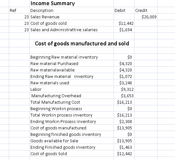This screenshot has height=160, width=175.
Task: Select the 'Debit' column header cell
Action: pyautogui.click(x=124, y=10)
